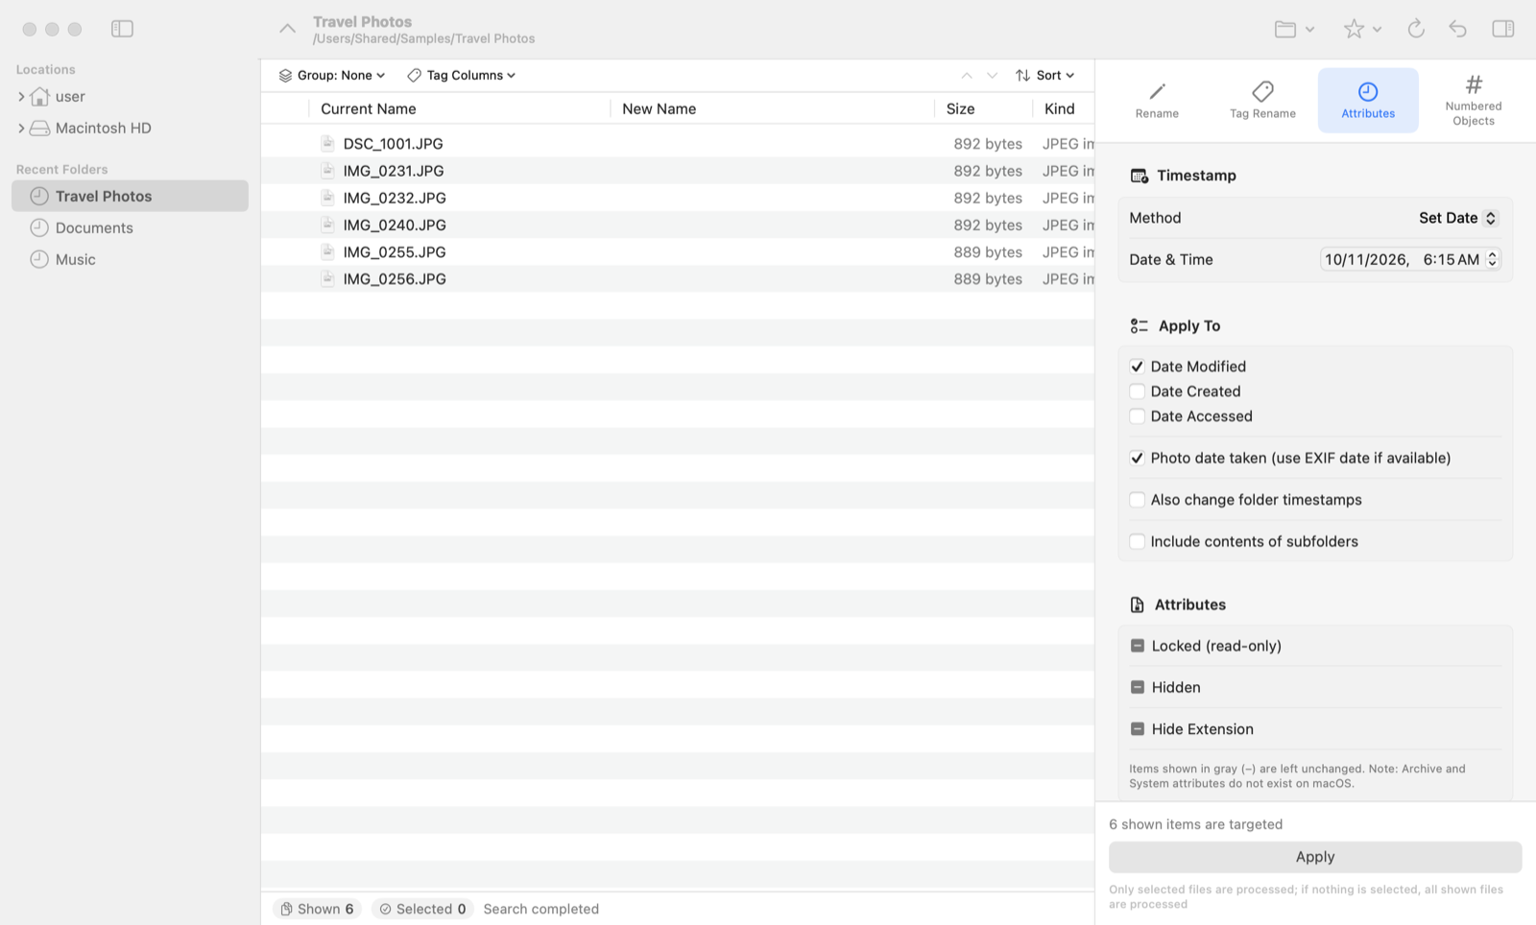Enable Include contents of subfolders

(1137, 541)
